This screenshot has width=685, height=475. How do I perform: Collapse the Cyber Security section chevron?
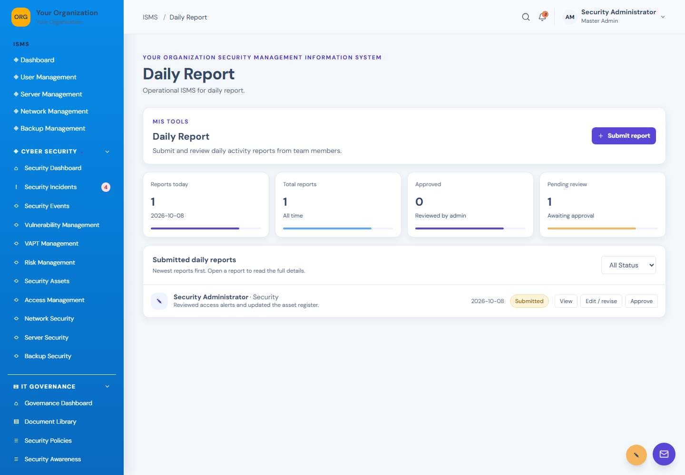[x=107, y=152]
